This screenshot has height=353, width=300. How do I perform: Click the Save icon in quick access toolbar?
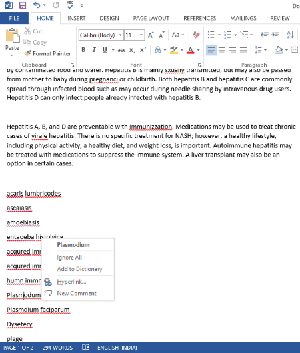click(23, 5)
